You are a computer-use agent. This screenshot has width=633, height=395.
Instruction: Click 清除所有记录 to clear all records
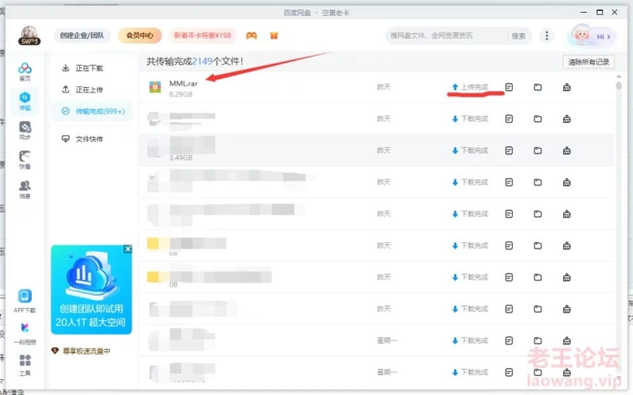coord(589,62)
